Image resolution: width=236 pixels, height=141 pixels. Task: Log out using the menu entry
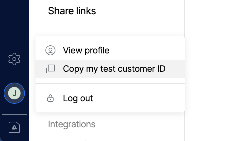[x=78, y=98]
